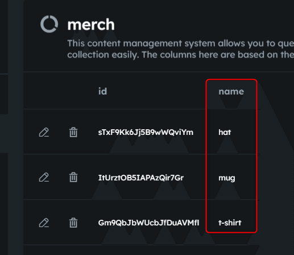Image resolution: width=294 pixels, height=255 pixels.
Task: Click the highlighted sidebar item on left edge
Action: pyautogui.click(x=4, y=133)
